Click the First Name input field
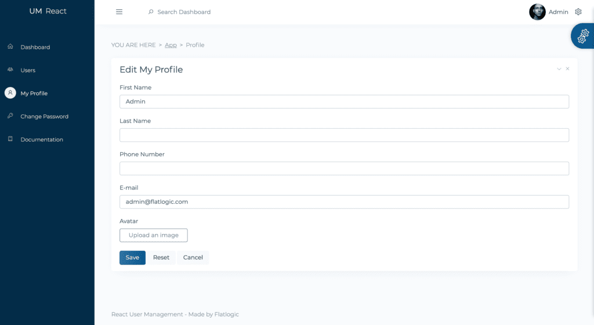Screen dimensions: 594x325 [344, 102]
